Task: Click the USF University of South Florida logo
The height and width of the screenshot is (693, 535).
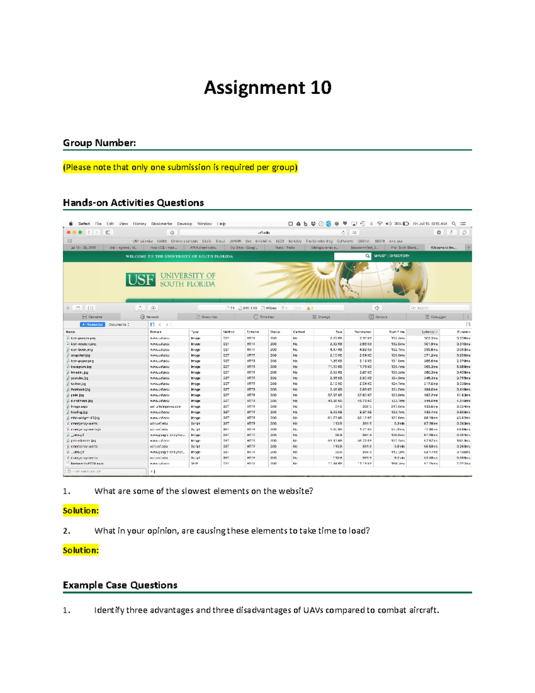Action: (x=170, y=280)
